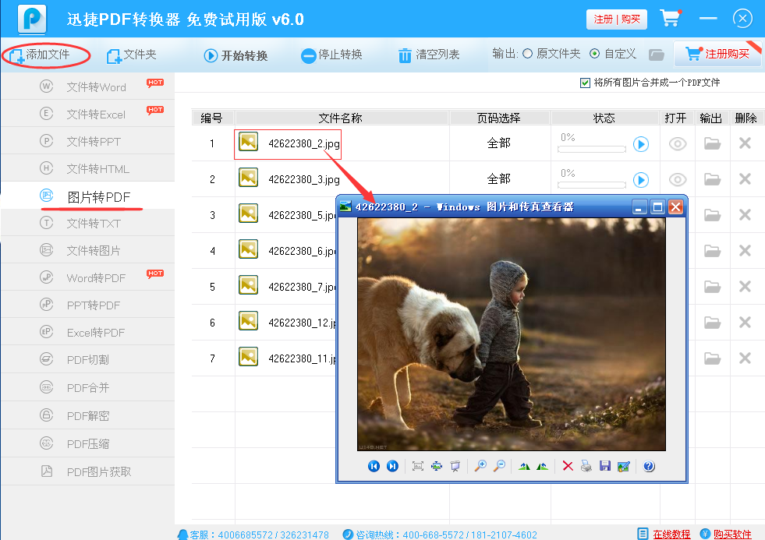Open the shopping cart icon in title bar
Screen dimensions: 765x540
[x=671, y=18]
